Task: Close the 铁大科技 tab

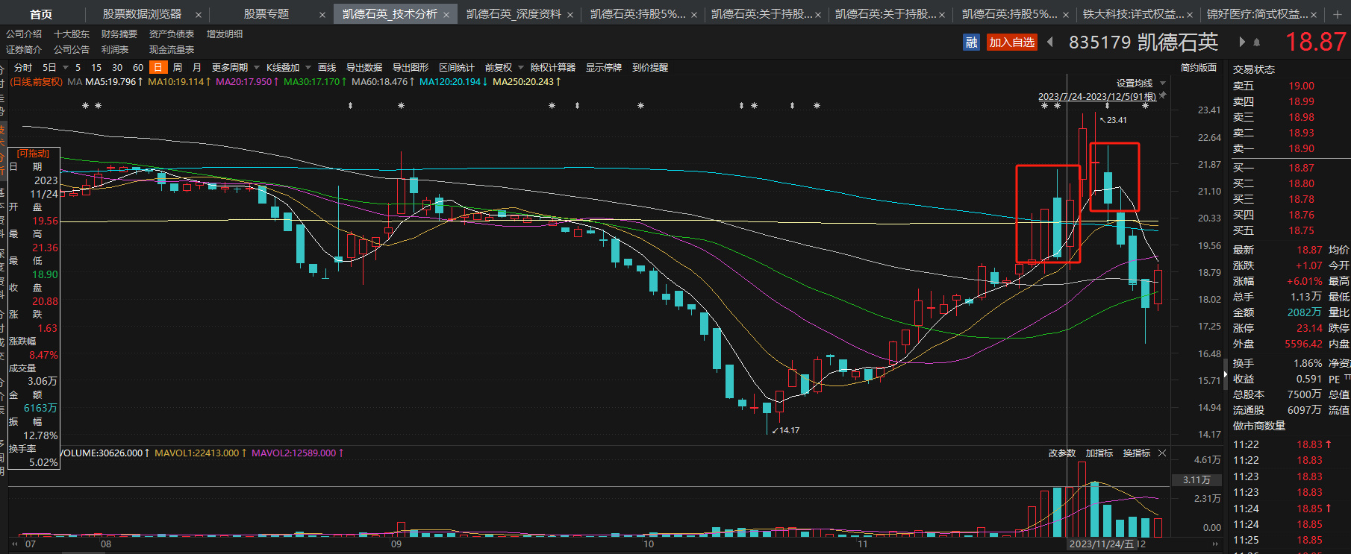Action: (1190, 15)
